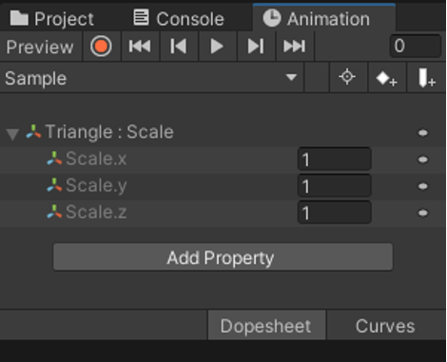Select the Dopesheet view
This screenshot has width=447, height=362.
click(x=266, y=325)
